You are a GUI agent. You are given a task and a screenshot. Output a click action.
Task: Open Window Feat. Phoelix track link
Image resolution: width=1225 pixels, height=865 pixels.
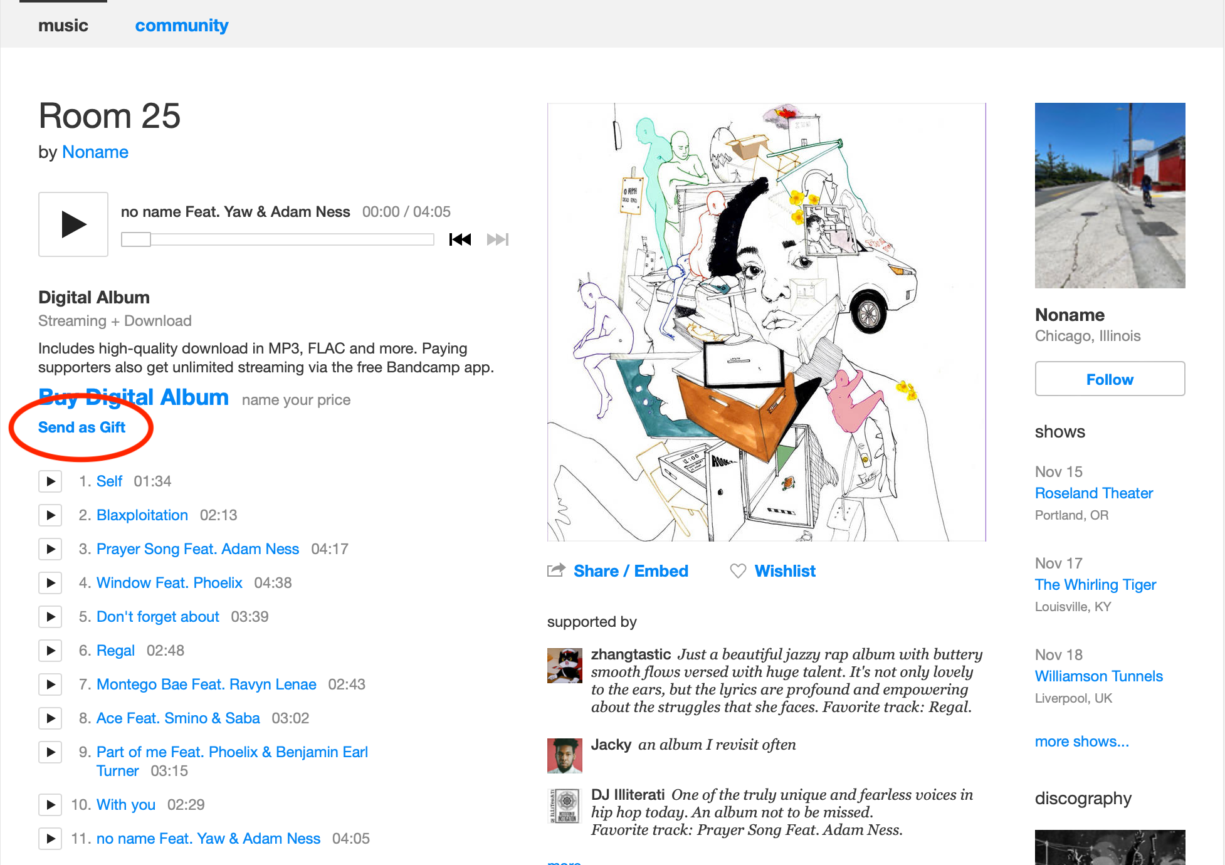169,583
